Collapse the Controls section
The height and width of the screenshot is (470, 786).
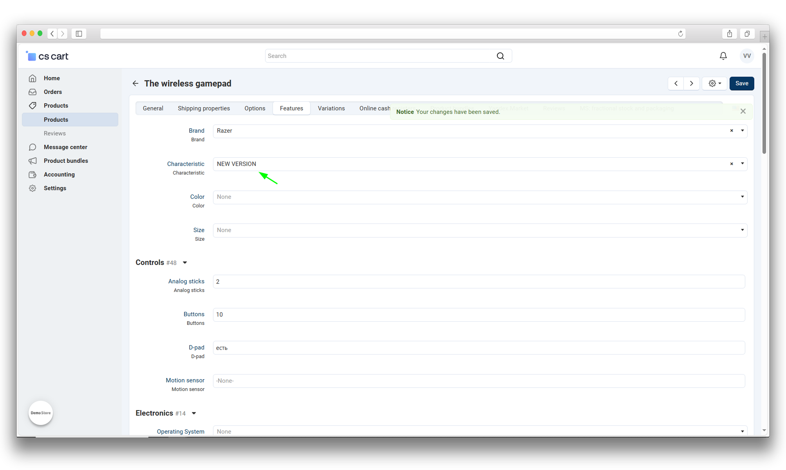point(185,263)
